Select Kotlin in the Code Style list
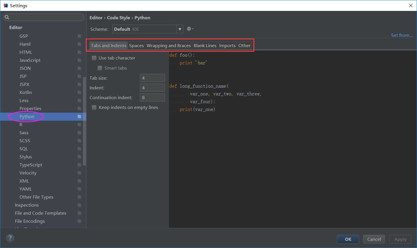Viewport: 417px width, 248px height. click(26, 93)
